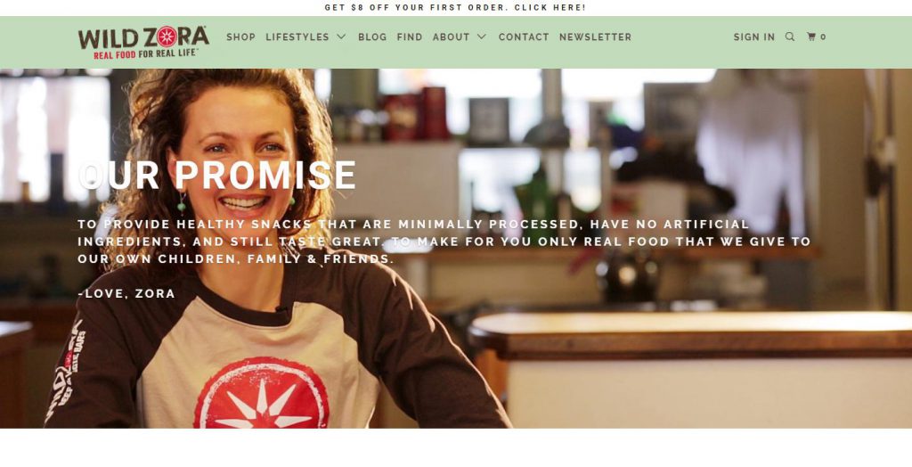The width and height of the screenshot is (912, 467).
Task: Open the Newsletter page
Action: 595,37
